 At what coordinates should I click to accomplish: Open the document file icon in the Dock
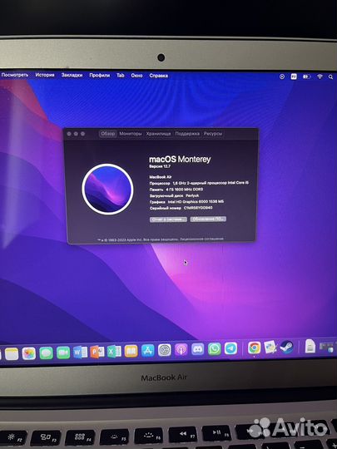(x=310, y=346)
